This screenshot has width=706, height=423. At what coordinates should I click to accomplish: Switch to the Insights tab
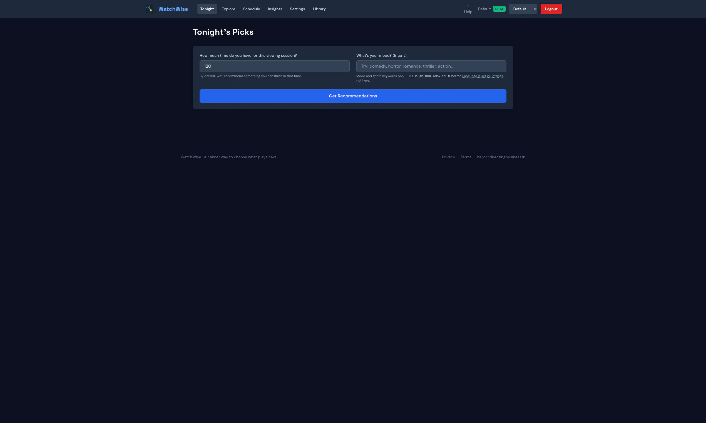tap(275, 9)
